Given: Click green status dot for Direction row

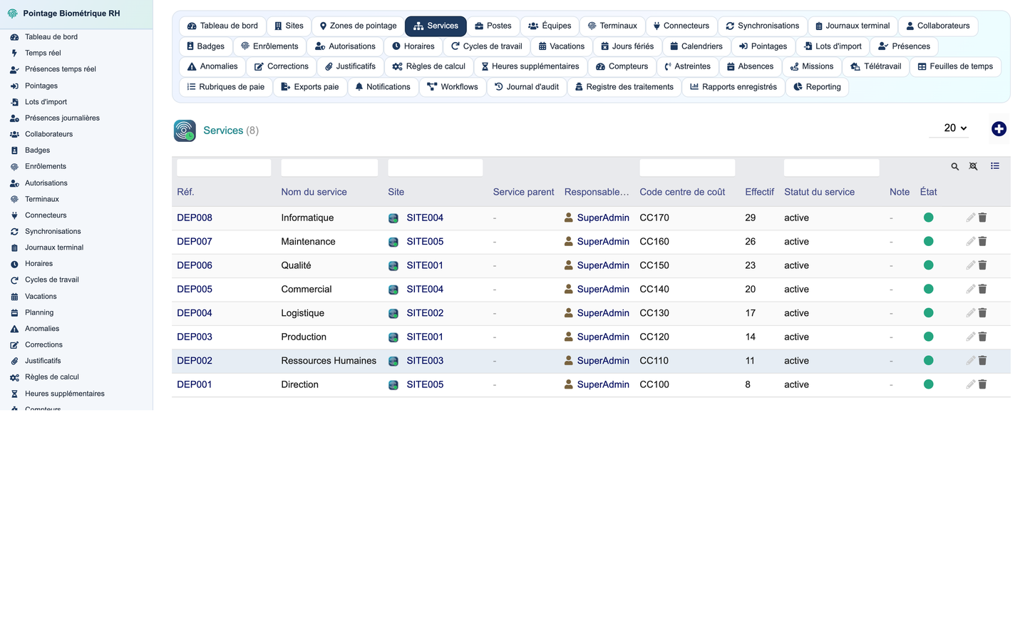Looking at the screenshot, I should [x=928, y=384].
